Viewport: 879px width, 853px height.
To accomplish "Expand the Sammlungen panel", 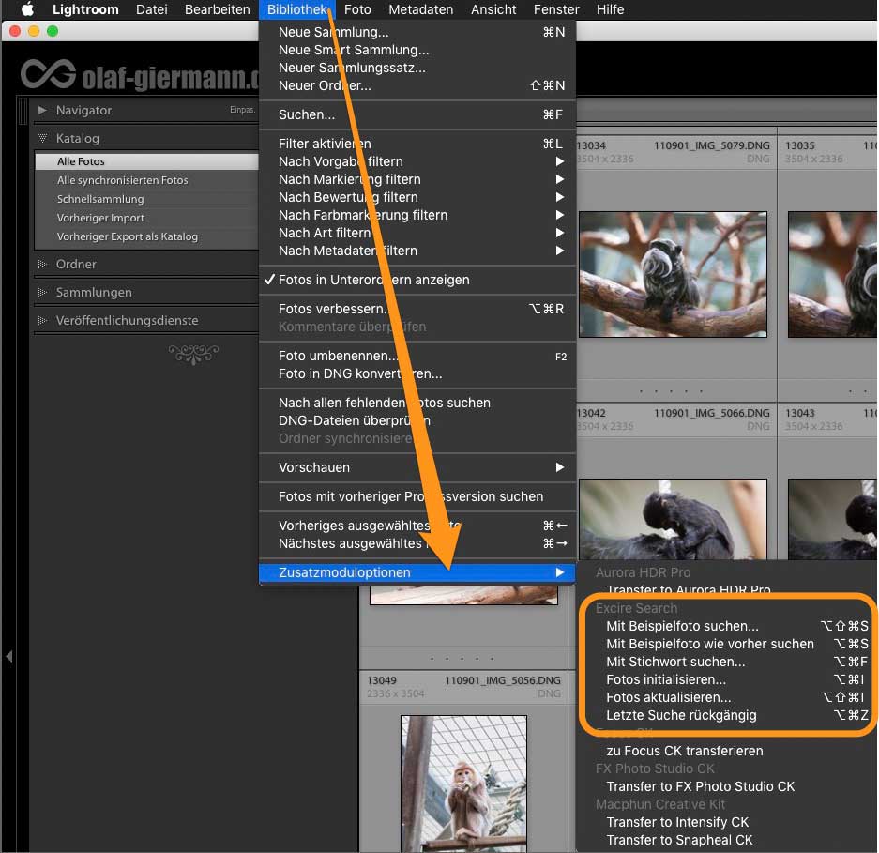I will (42, 292).
